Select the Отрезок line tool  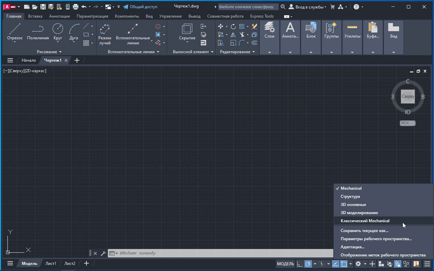point(15,32)
